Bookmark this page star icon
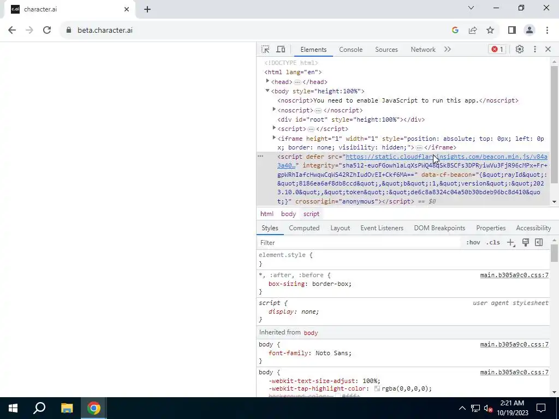The width and height of the screenshot is (559, 419). pyautogui.click(x=490, y=31)
